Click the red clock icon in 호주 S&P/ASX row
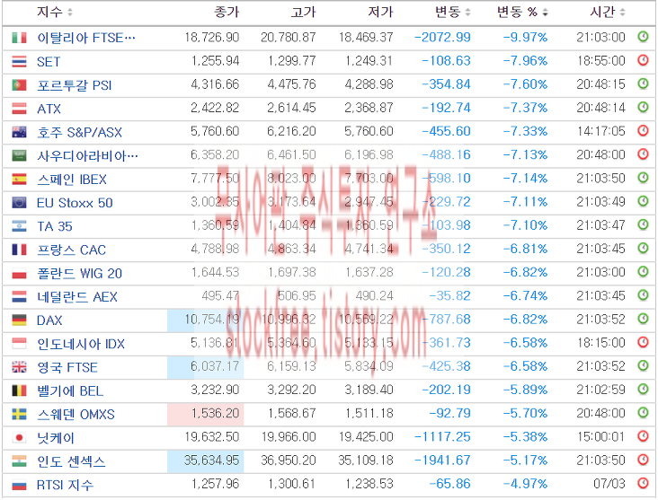The width and height of the screenshot is (658, 500). pos(643,130)
